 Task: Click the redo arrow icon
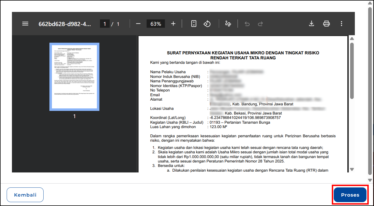click(260, 24)
